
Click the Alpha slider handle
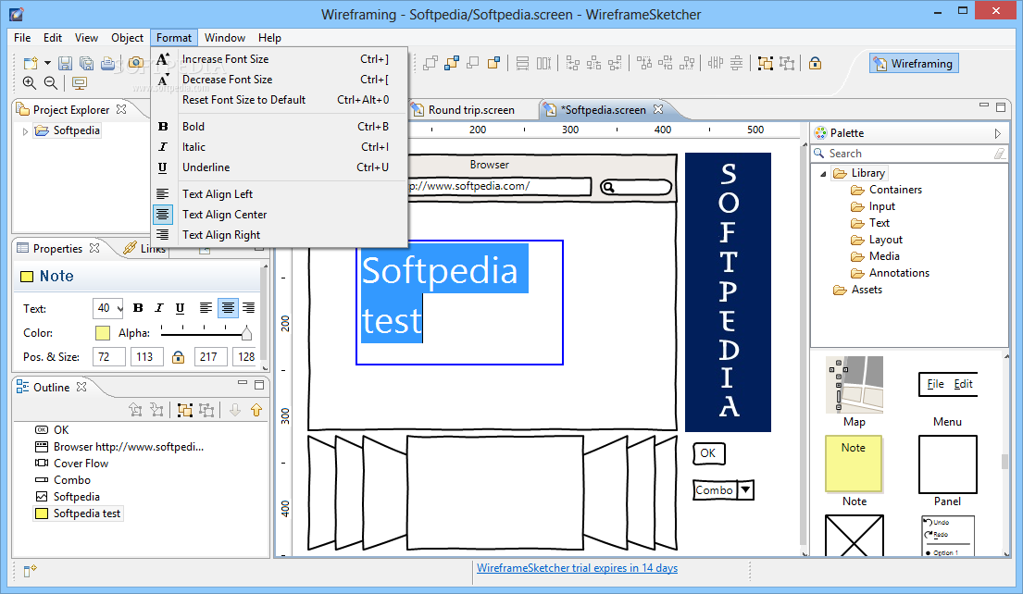[246, 333]
